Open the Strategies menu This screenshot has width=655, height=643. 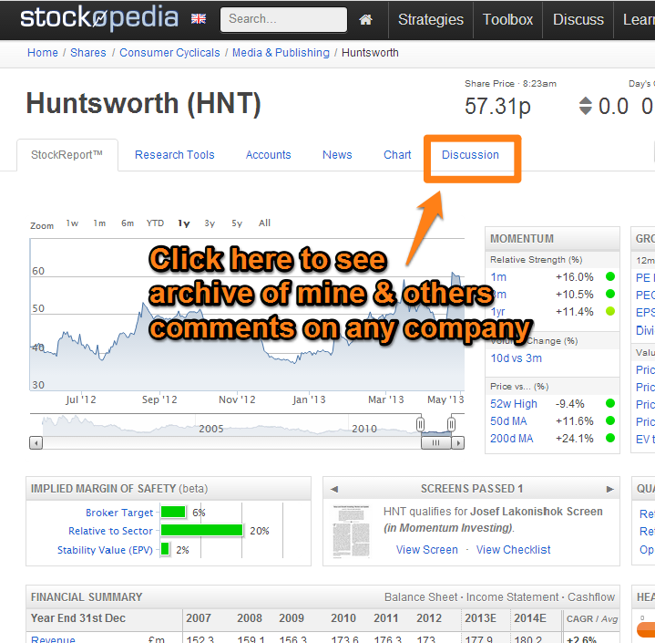431,20
